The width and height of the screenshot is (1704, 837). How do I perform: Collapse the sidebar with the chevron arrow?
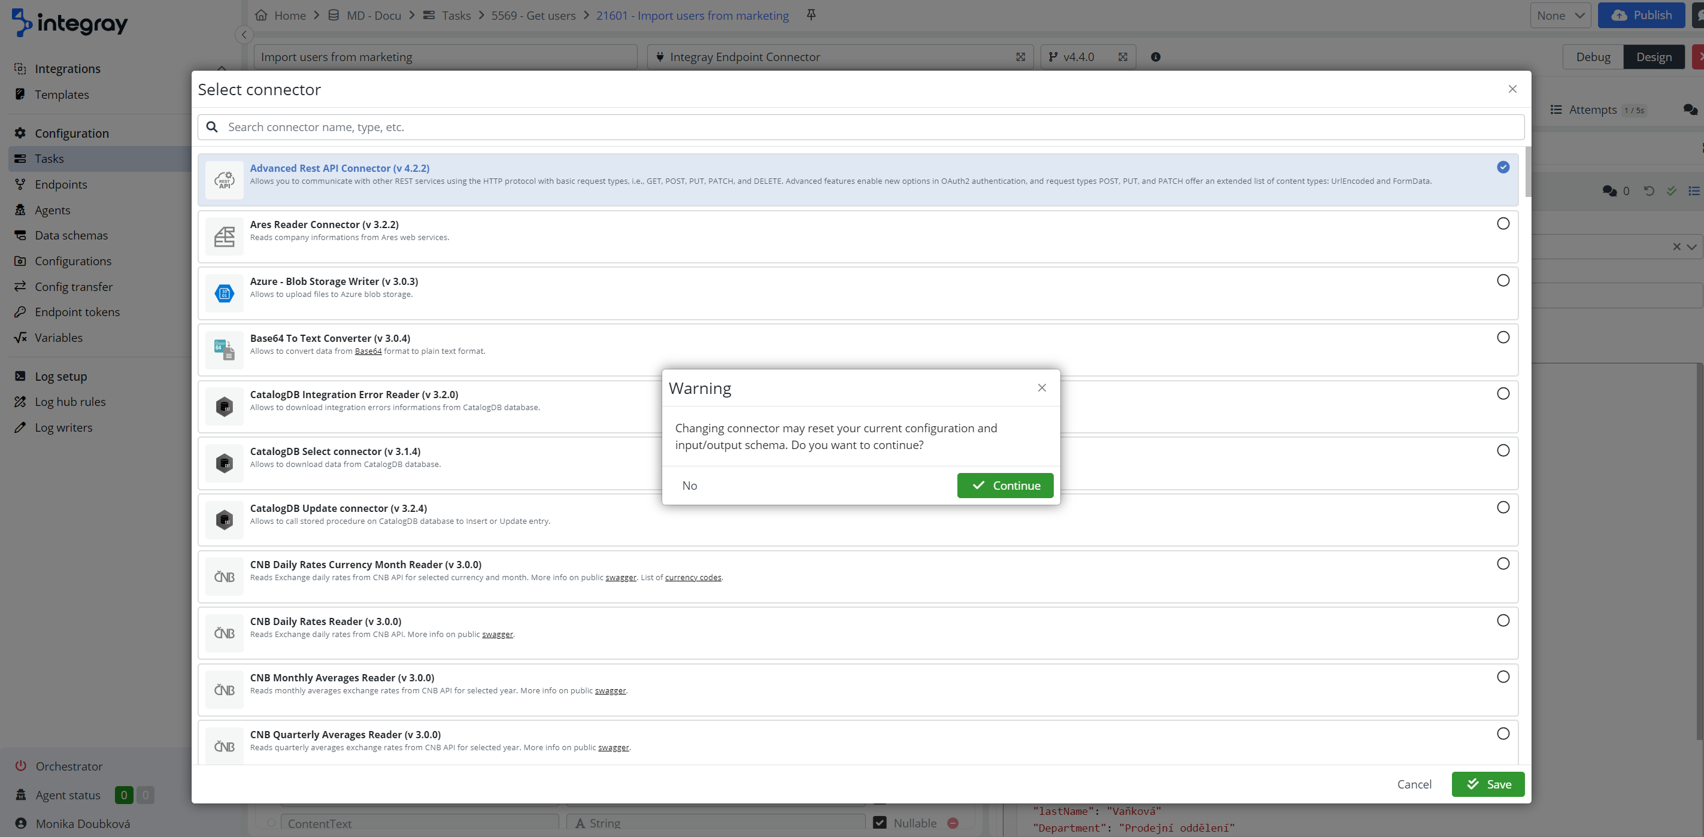[x=244, y=35]
